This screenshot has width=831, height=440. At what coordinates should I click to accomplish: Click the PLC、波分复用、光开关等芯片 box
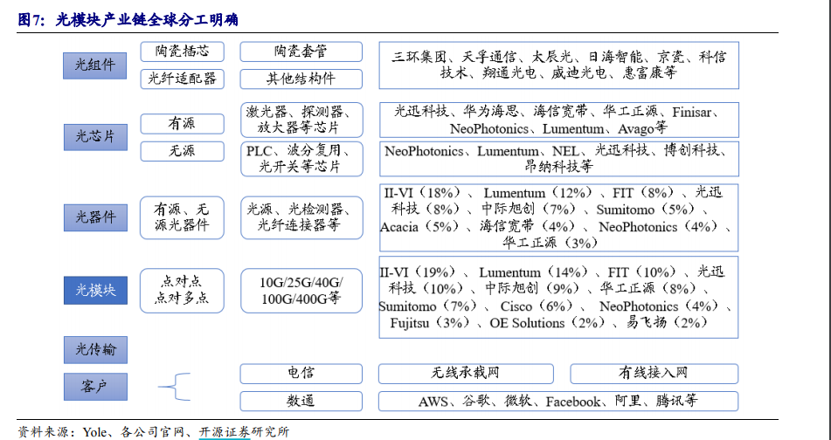301,159
